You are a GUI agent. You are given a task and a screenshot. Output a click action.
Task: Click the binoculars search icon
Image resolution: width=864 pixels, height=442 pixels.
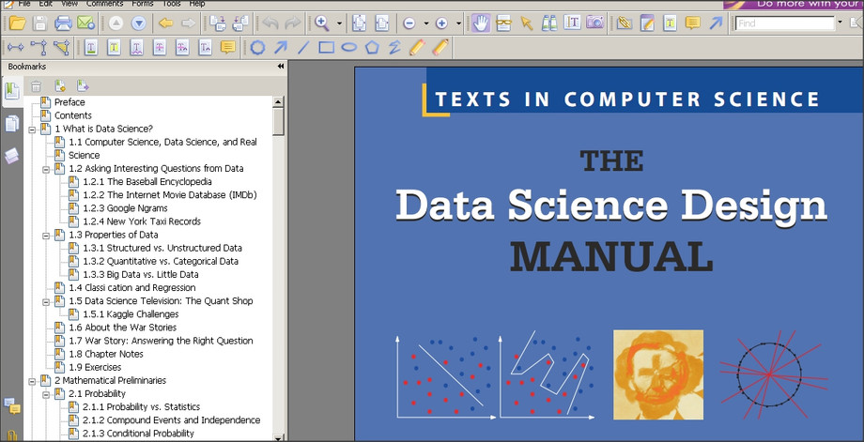point(549,23)
